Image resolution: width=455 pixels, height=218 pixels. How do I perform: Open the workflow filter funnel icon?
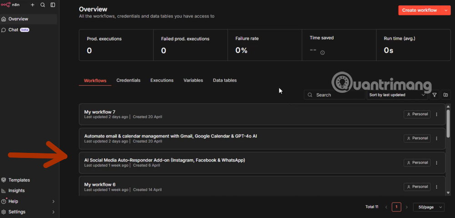(435, 95)
